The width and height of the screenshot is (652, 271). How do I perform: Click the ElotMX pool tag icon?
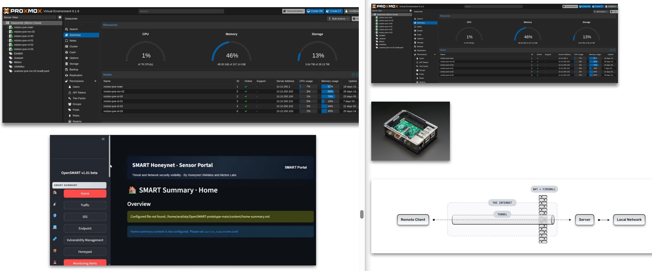coord(11,53)
